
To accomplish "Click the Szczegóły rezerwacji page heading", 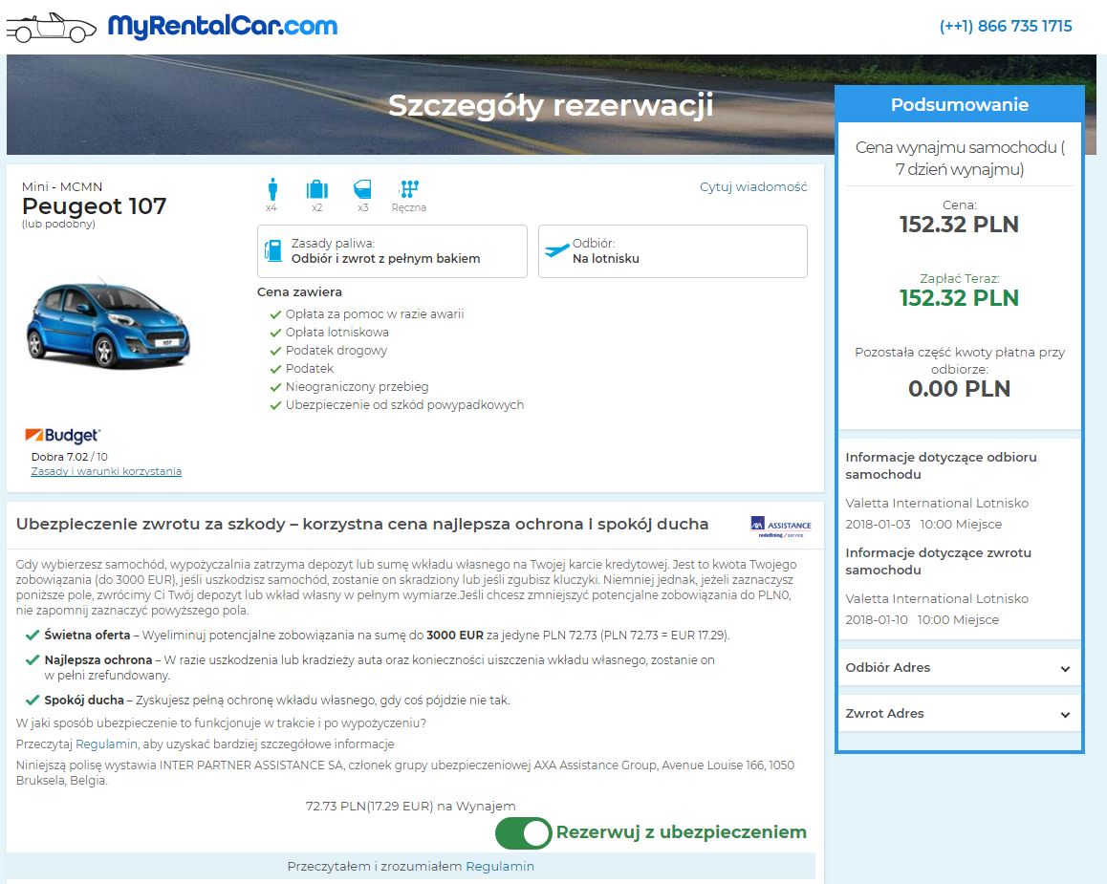I will point(551,105).
